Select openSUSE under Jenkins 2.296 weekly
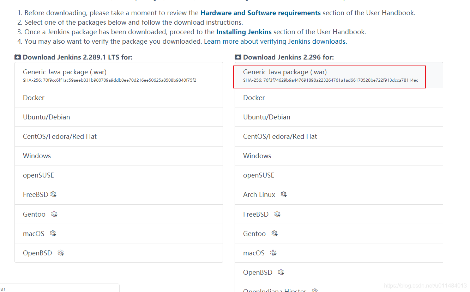Screen dimensions: 470x292 click(339, 175)
